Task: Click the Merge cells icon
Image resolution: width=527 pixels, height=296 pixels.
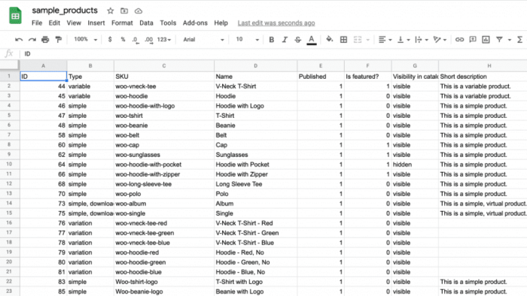Action: (358, 40)
